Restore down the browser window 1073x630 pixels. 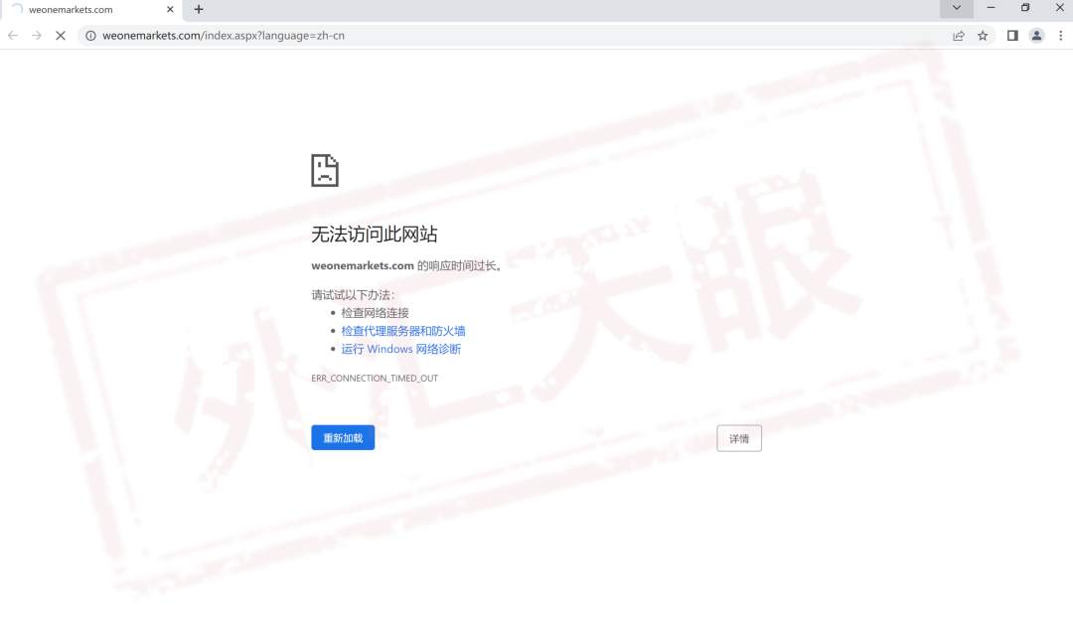click(x=1025, y=8)
